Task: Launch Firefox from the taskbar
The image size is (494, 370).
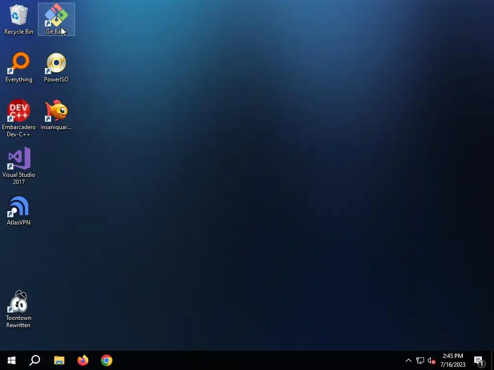Action: pyautogui.click(x=83, y=360)
